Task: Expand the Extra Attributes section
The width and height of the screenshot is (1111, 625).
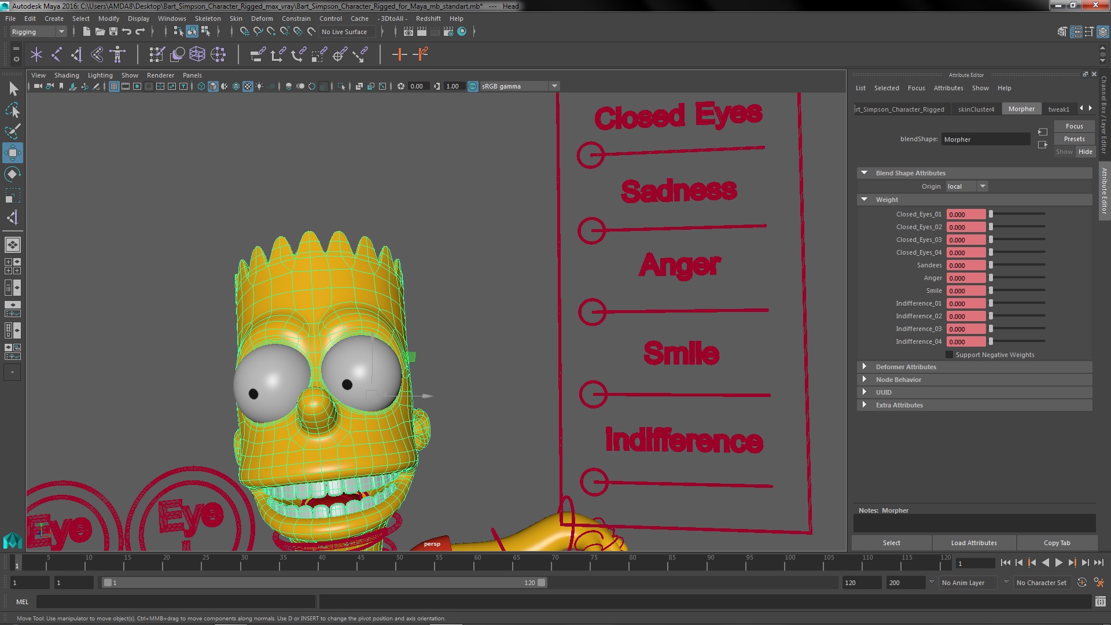Action: [864, 405]
